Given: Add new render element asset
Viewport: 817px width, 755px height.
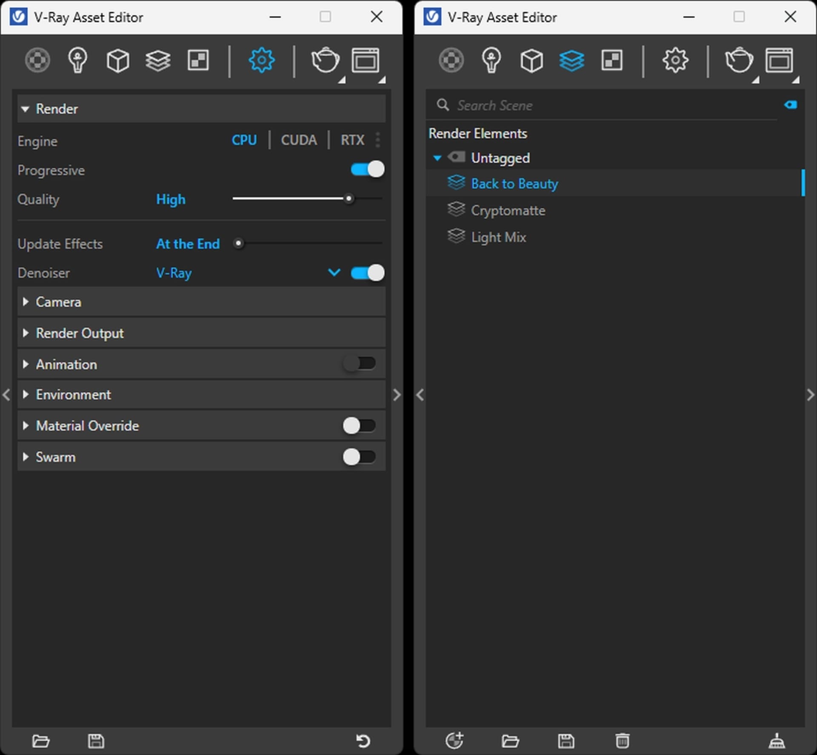Looking at the screenshot, I should tap(454, 741).
